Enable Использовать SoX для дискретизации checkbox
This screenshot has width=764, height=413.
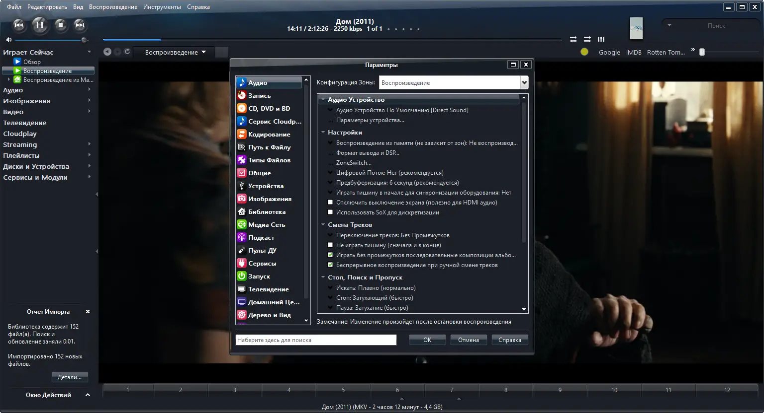pos(330,212)
